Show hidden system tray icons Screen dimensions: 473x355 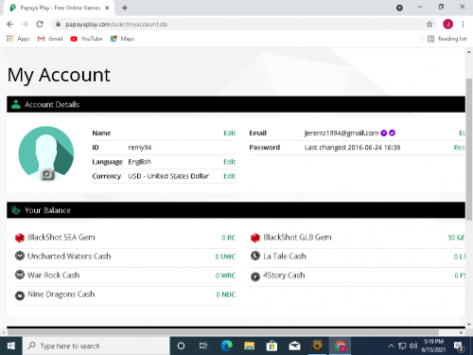391,346
